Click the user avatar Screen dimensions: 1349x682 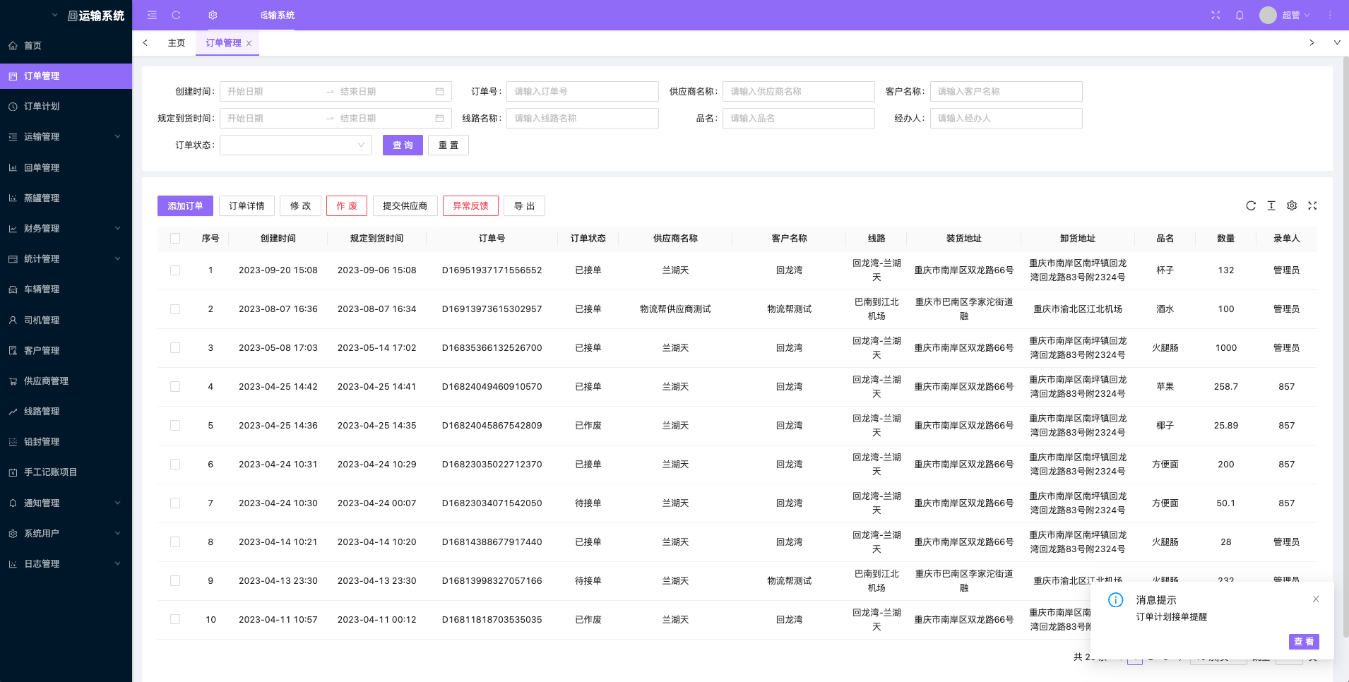(1268, 15)
